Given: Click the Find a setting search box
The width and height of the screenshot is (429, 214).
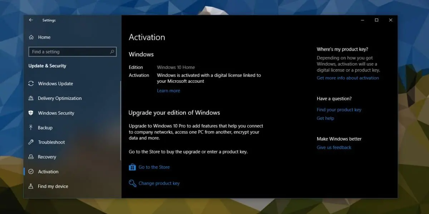Looking at the screenshot, I should click(x=72, y=52).
